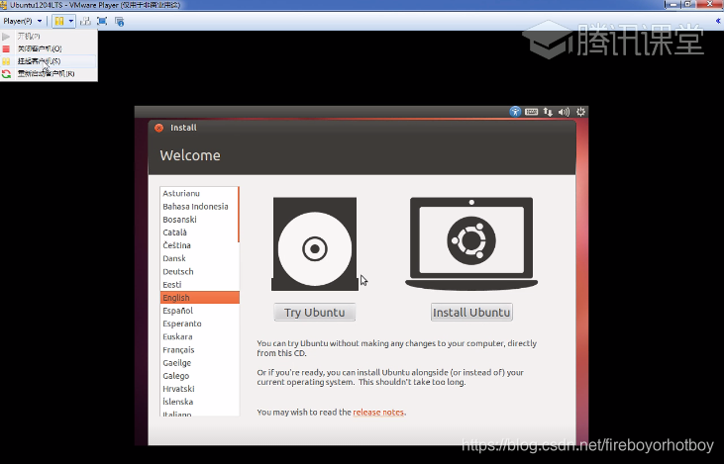Image resolution: width=724 pixels, height=464 pixels.
Task: Expand the power options dropdown arrow
Action: click(x=70, y=21)
